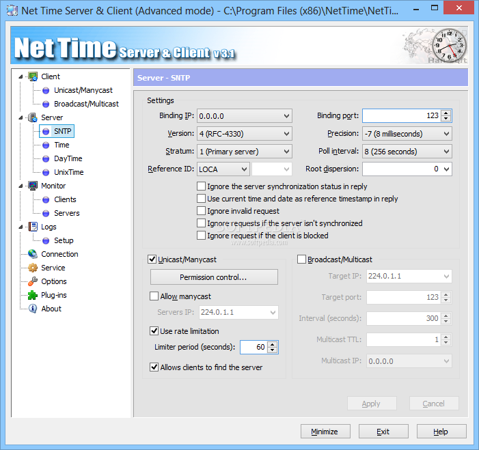
Task: Click the Help button
Action: click(441, 432)
